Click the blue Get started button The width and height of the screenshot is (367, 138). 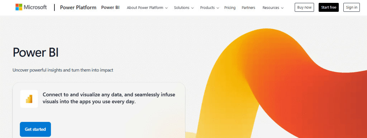(x=35, y=129)
